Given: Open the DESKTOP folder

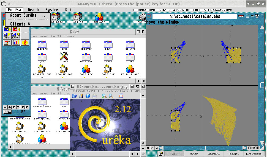Looking at the screenshot, I should pyautogui.click(x=86, y=45).
